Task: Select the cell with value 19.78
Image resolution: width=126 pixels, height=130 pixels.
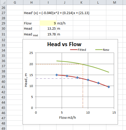Action: [x=48, y=34]
